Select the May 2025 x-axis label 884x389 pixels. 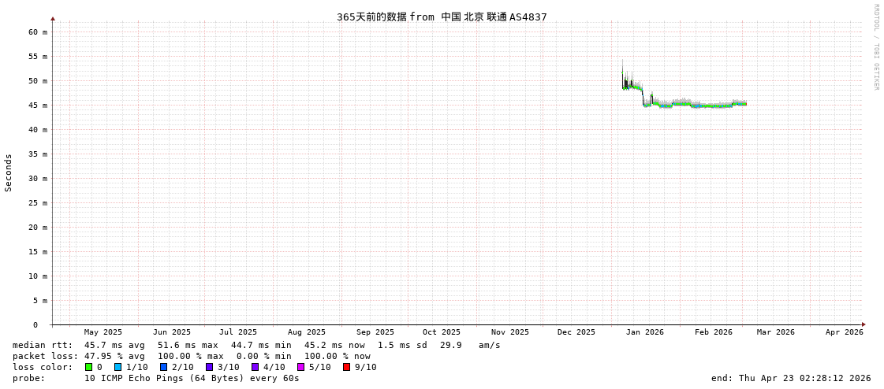tap(103, 332)
